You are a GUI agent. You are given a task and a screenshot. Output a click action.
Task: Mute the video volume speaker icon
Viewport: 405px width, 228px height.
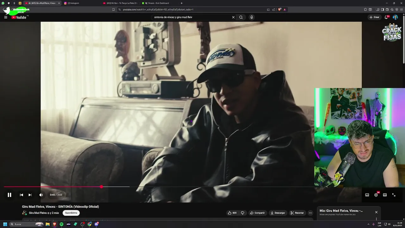point(41,195)
